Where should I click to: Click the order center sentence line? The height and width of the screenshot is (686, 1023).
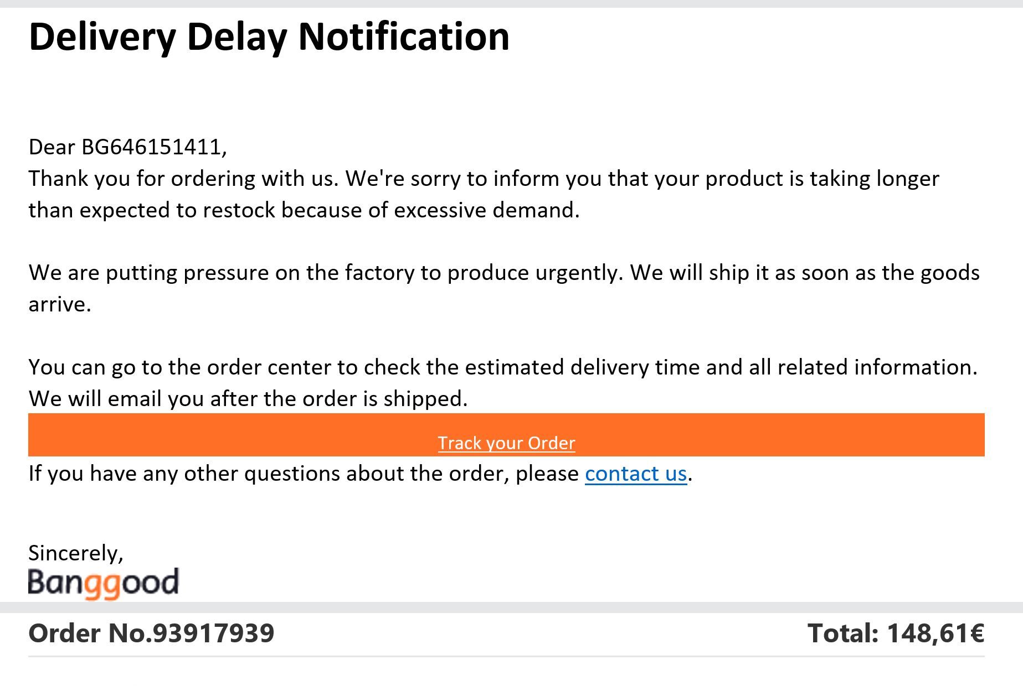point(503,367)
